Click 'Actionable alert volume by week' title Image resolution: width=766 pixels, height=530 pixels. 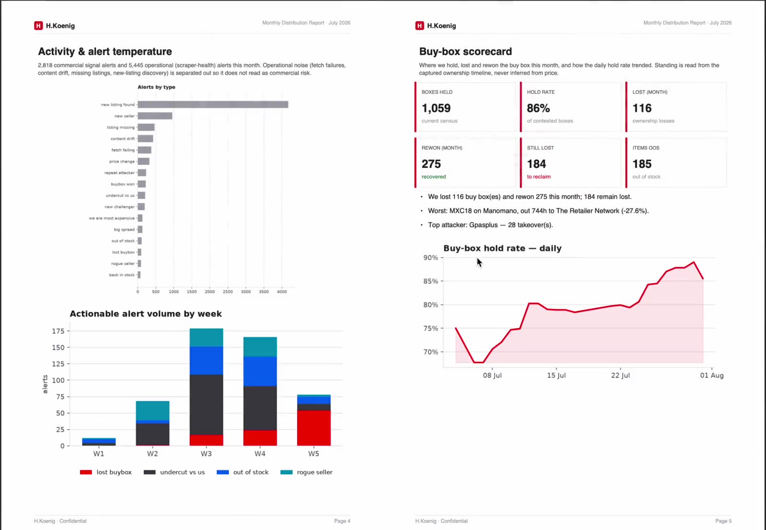click(x=146, y=314)
